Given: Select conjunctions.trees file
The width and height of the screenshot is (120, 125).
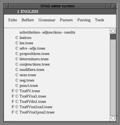Looking at the screenshot, I should (34, 64).
